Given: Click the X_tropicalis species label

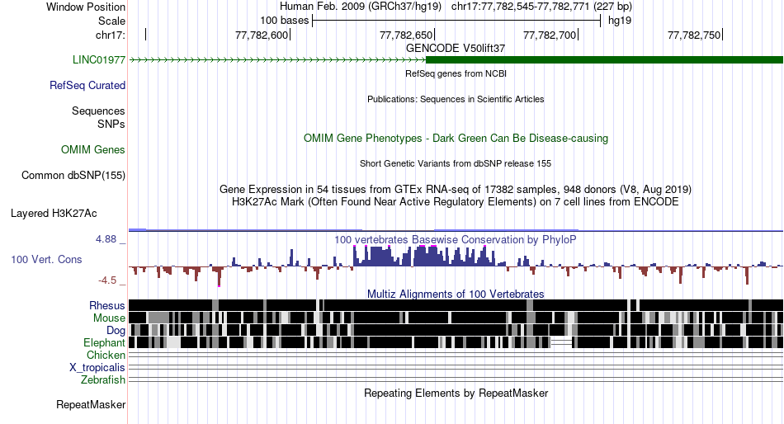Looking at the screenshot, I should pos(97,368).
